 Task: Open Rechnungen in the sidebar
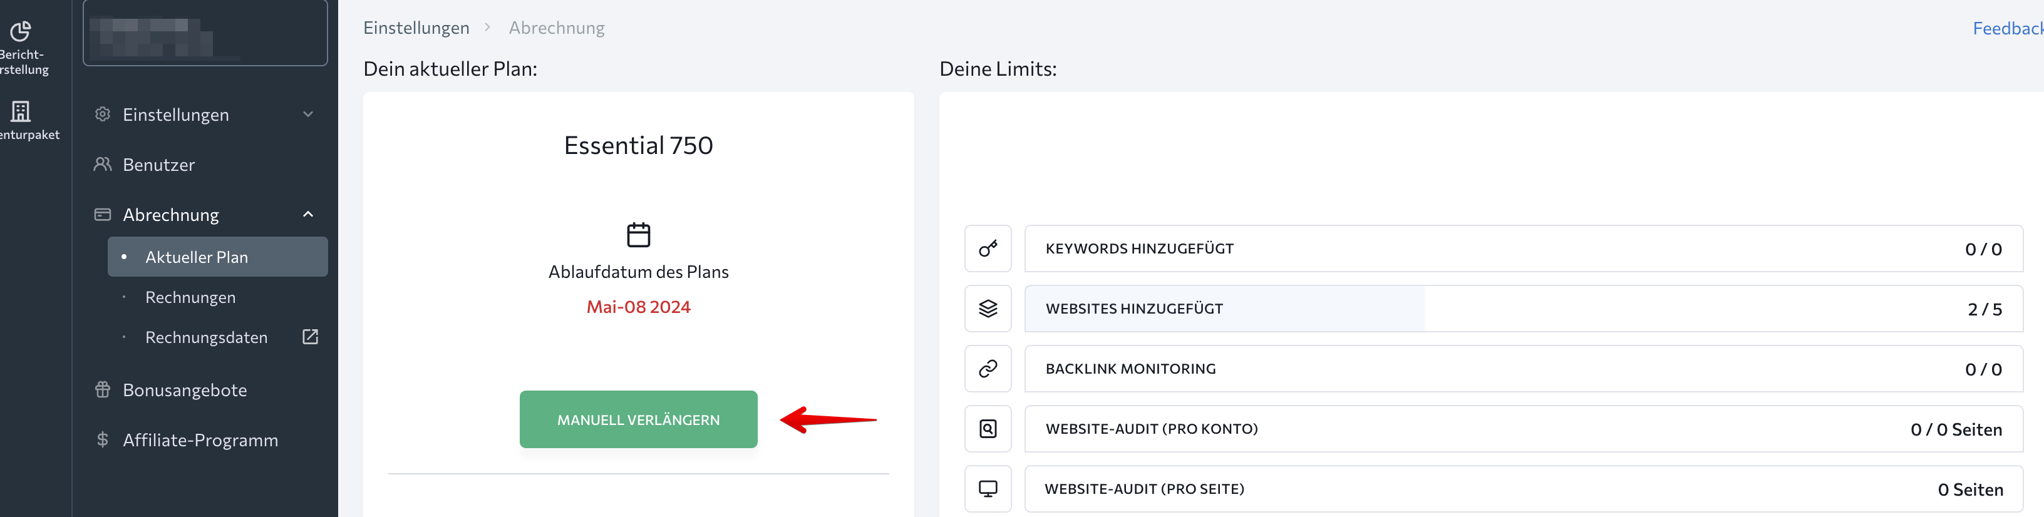190,297
